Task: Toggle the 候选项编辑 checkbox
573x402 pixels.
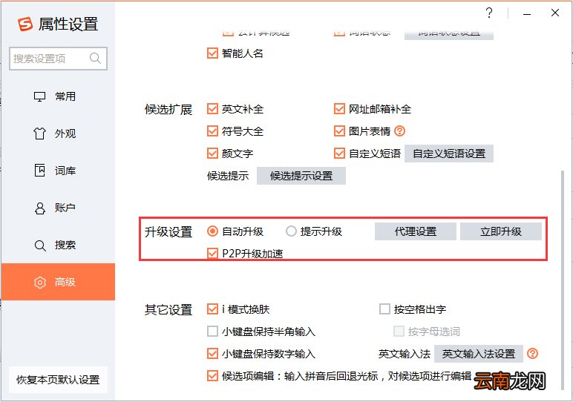Action: [x=212, y=376]
